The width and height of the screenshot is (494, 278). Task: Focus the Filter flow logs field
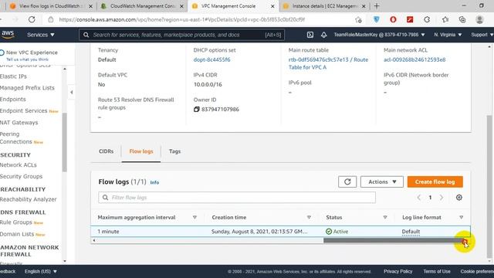click(x=237, y=198)
